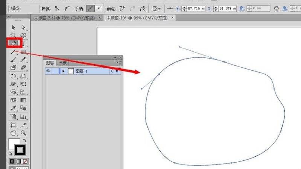This screenshot has width=301, height=169.
Task: Select the Perspective Grid tool
Action: coord(23,92)
